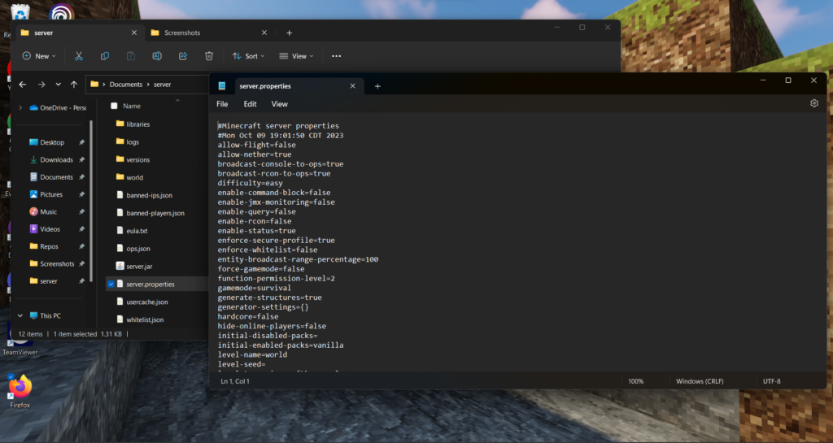833x443 pixels.
Task: Select the logs folder
Action: point(133,142)
